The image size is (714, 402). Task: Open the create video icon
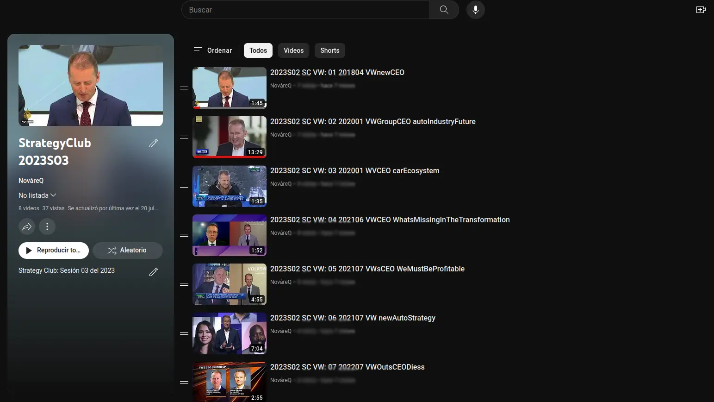[x=701, y=10]
